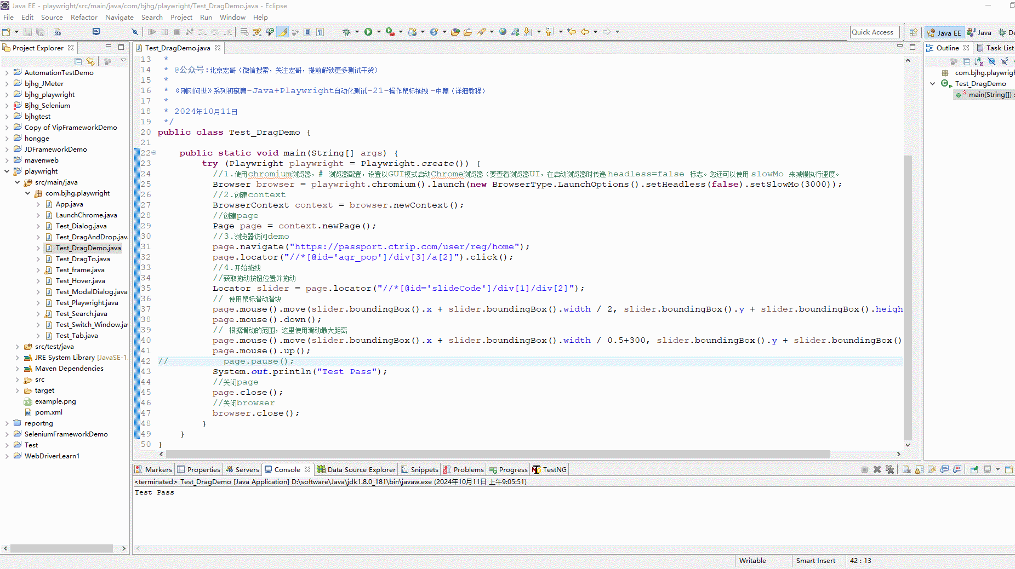Click the Sort alphabetically icon in Outline
Screen dimensions: 1015x569
[x=979, y=61]
